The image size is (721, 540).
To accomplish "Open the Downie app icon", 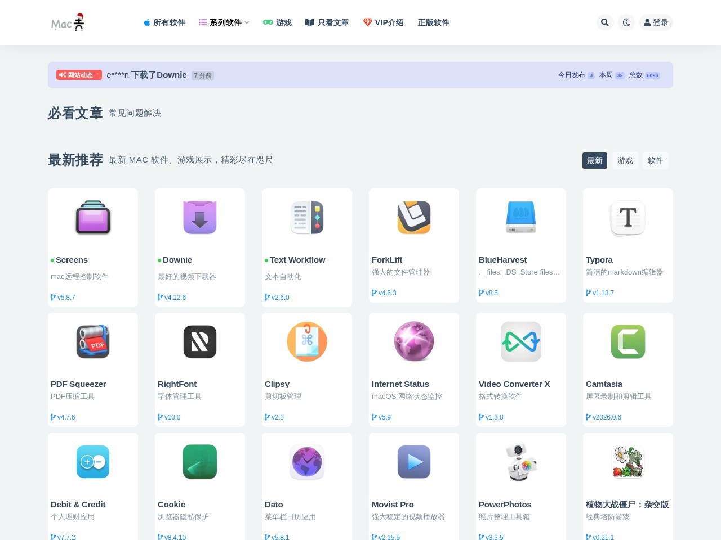I will point(200,217).
